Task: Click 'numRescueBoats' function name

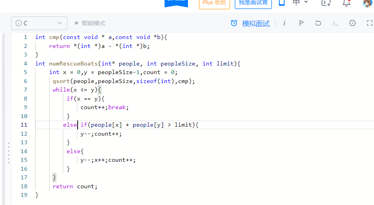Action: 73,64
